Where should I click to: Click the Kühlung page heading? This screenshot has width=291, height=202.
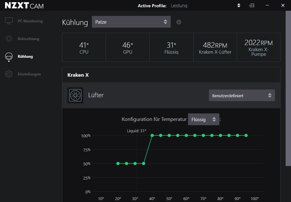click(x=75, y=22)
